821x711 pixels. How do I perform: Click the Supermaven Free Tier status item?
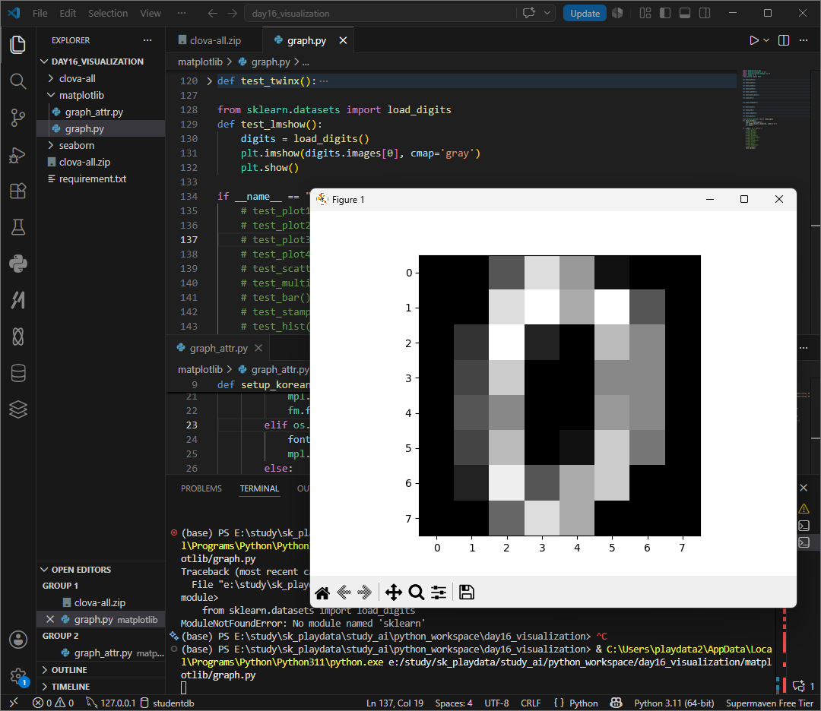pos(769,703)
